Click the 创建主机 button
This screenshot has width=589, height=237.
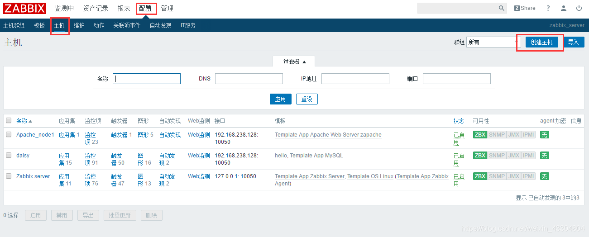542,42
